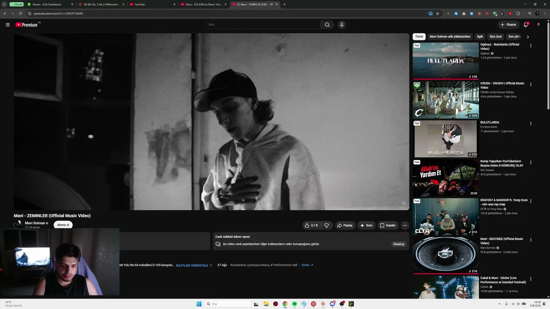The image size is (550, 309).
Task: Click the install app icon in address bar
Action: (431, 13)
